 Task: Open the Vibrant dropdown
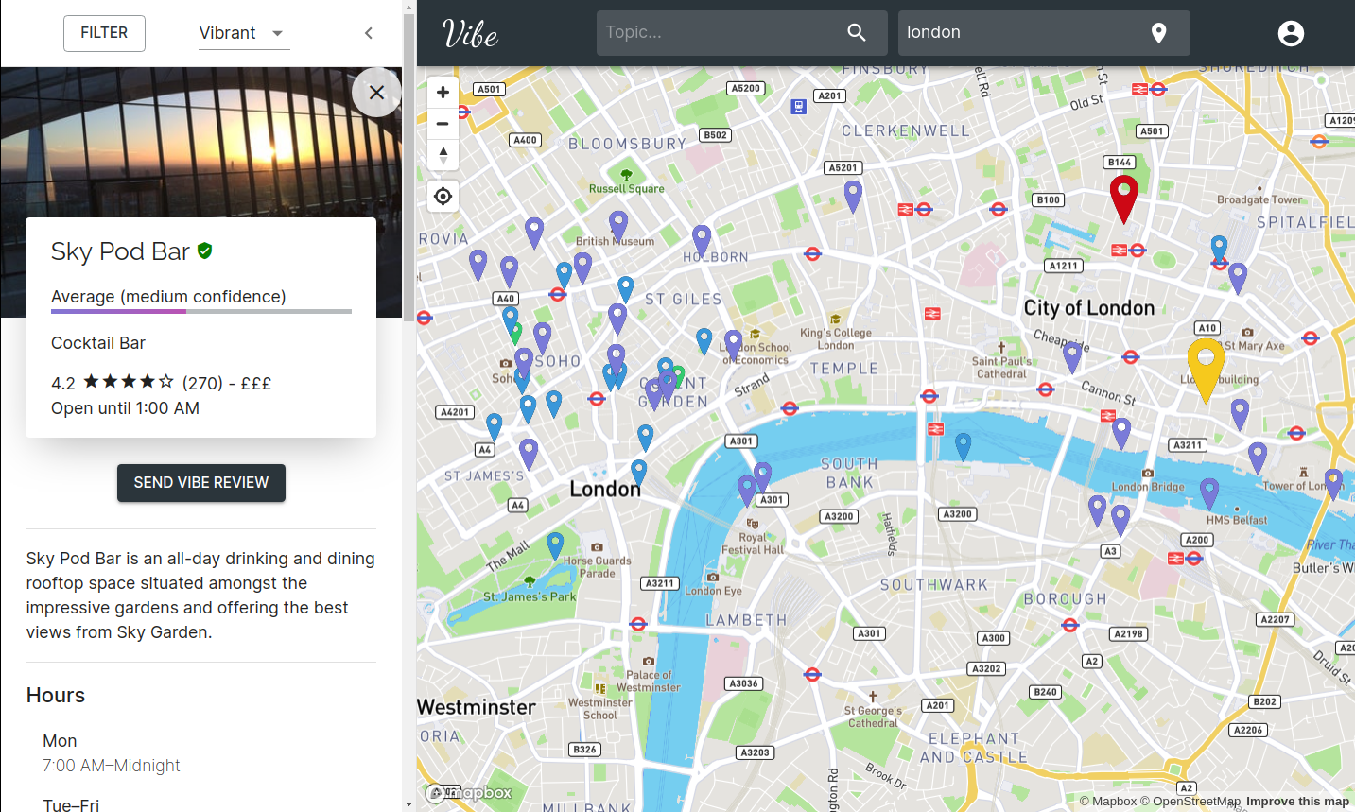(243, 33)
